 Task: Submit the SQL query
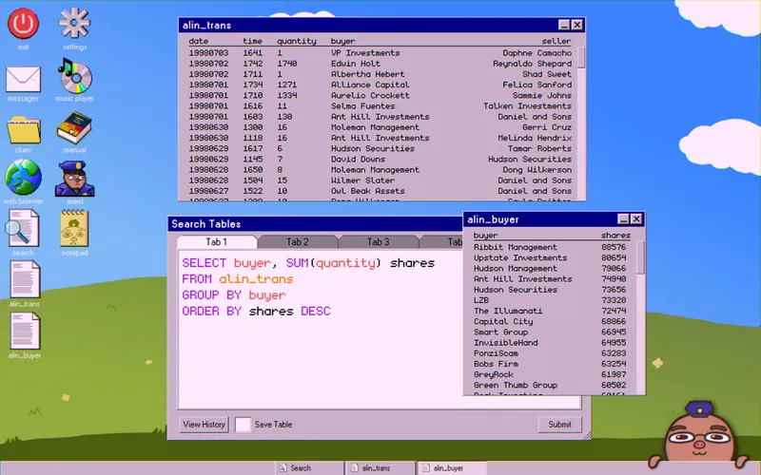tap(559, 425)
